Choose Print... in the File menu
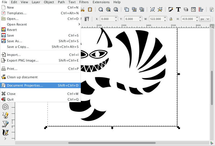Image resolution: width=215 pixels, height=146 pixels. pyautogui.click(x=40, y=69)
